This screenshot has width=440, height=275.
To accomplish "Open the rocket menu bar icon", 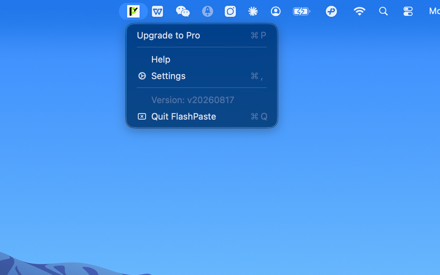I will click(208, 11).
